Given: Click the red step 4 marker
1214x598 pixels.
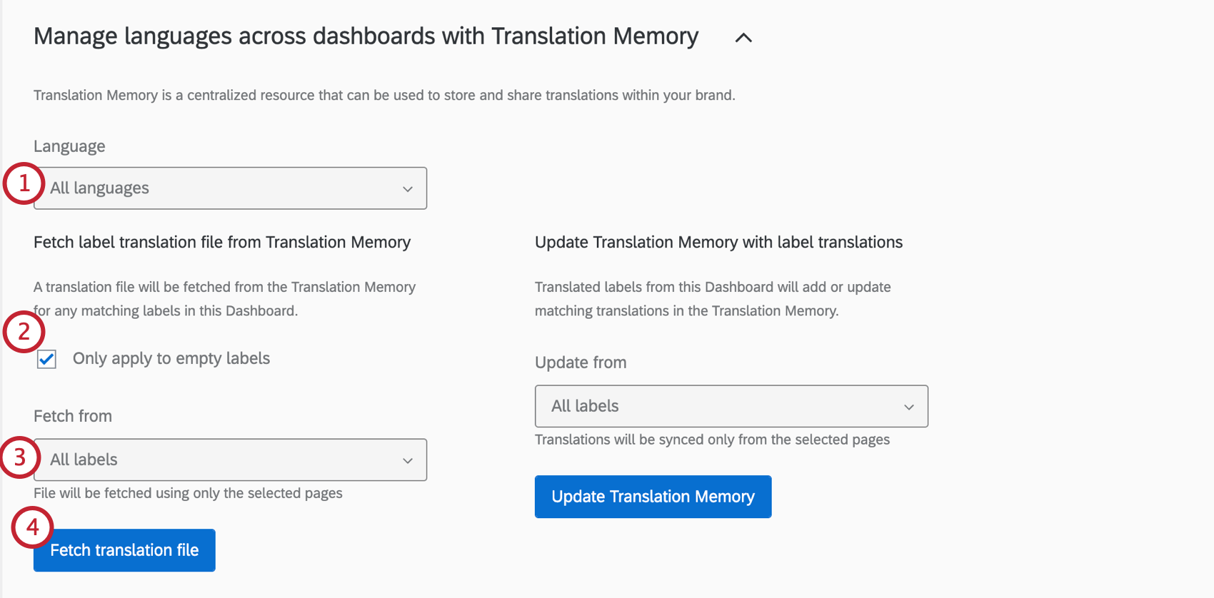Looking at the screenshot, I should tap(32, 527).
